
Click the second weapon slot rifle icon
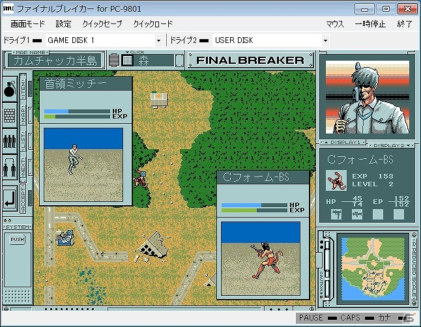tap(357, 214)
